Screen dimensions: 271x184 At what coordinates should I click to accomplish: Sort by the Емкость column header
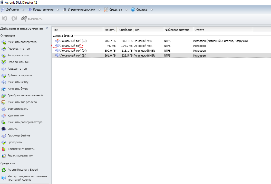pos(110,30)
